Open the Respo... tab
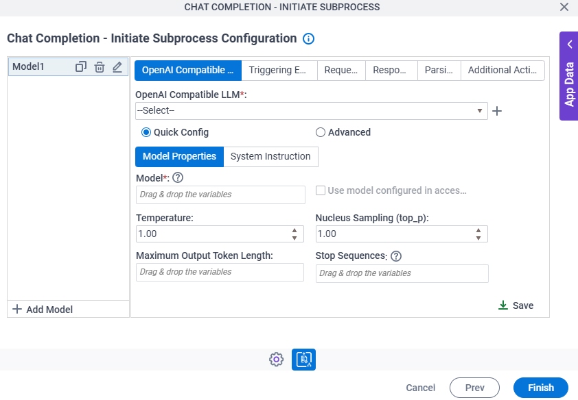Image resolution: width=578 pixels, height=400 pixels. pyautogui.click(x=391, y=71)
